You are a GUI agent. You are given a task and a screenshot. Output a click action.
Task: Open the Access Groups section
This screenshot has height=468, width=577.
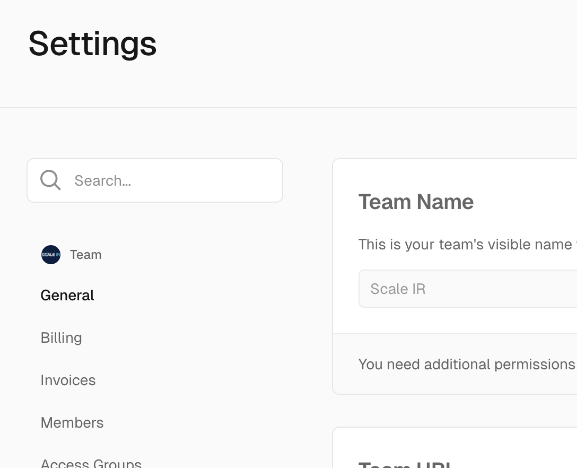click(91, 463)
